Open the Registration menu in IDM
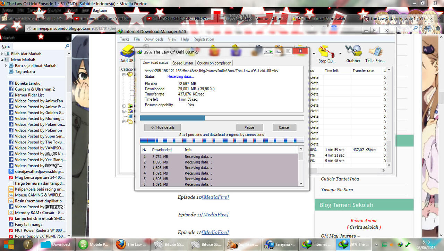This screenshot has width=444, height=251. point(204,39)
